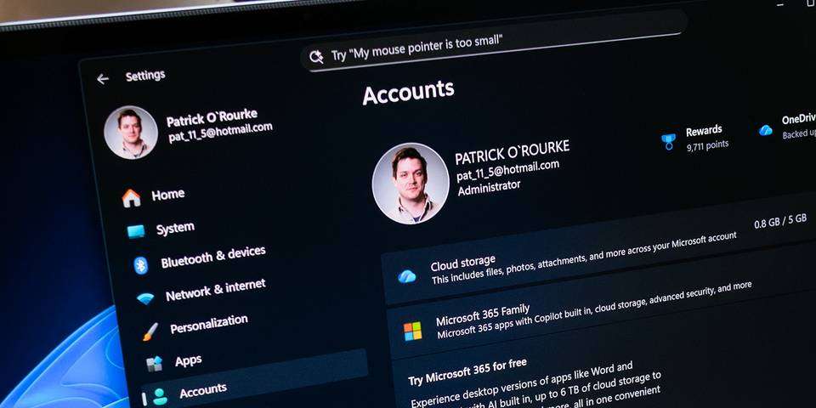Click the search magnifier icon

tap(316, 57)
